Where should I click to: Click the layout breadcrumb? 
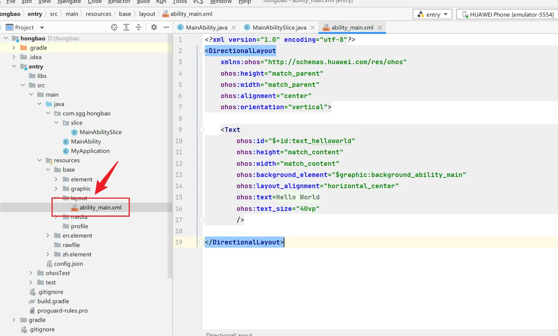tap(147, 14)
